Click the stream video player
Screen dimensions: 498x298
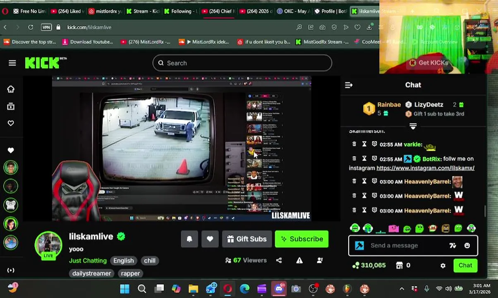(181, 149)
